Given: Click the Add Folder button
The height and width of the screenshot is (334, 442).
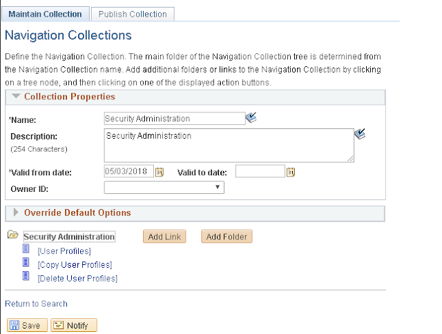Looking at the screenshot, I should (x=227, y=237).
